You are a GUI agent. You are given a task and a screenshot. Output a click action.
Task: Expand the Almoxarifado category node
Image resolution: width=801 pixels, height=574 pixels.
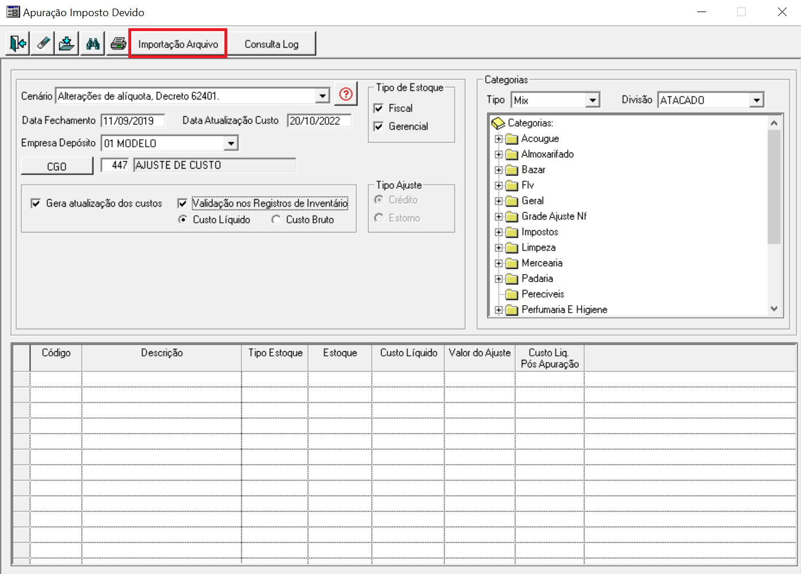499,154
